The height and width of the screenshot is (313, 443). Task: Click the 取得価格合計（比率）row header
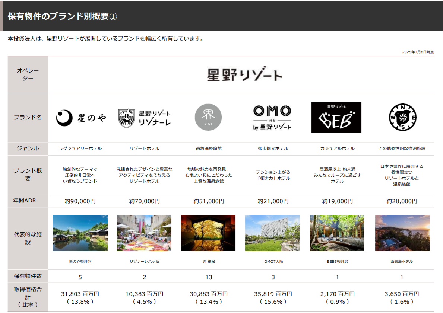28,297
